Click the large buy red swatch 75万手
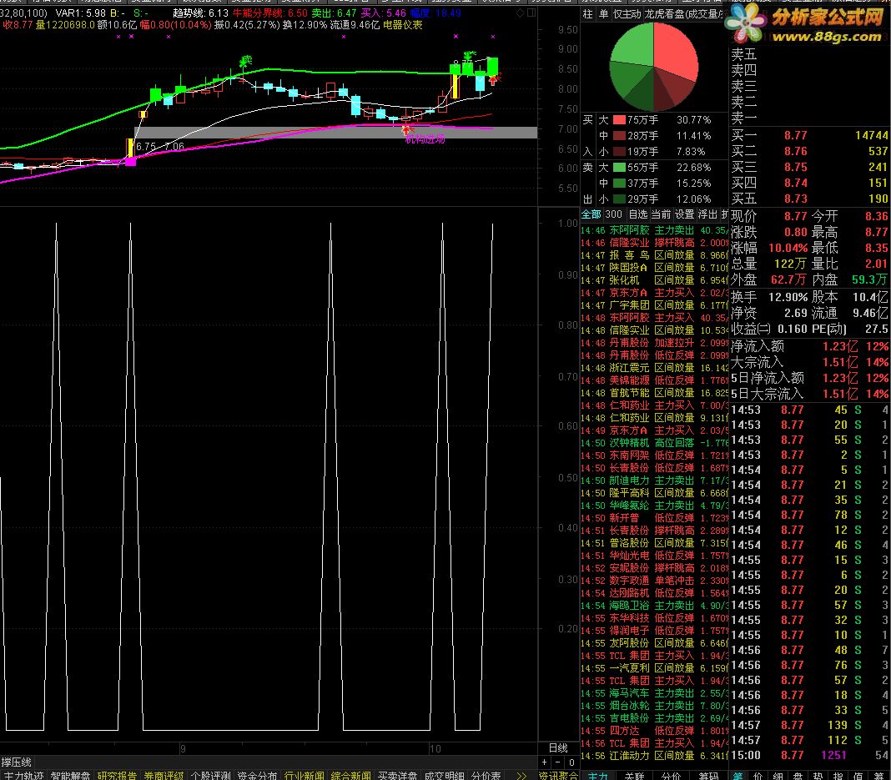This screenshot has width=891, height=780. [619, 120]
